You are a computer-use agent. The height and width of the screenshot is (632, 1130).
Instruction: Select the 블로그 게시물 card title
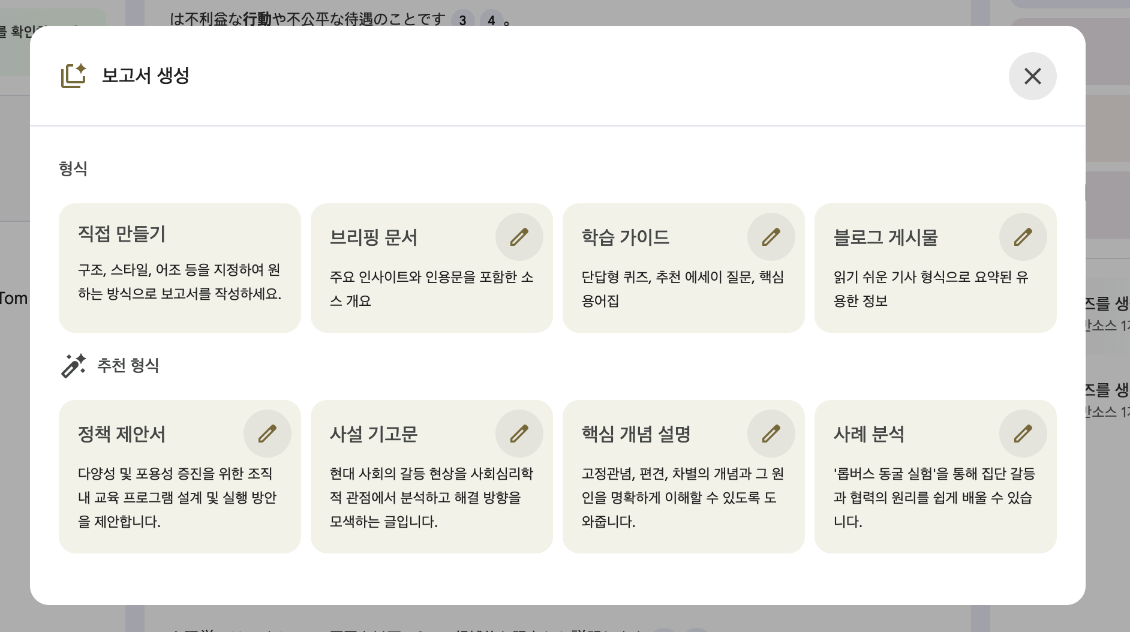[x=885, y=237]
